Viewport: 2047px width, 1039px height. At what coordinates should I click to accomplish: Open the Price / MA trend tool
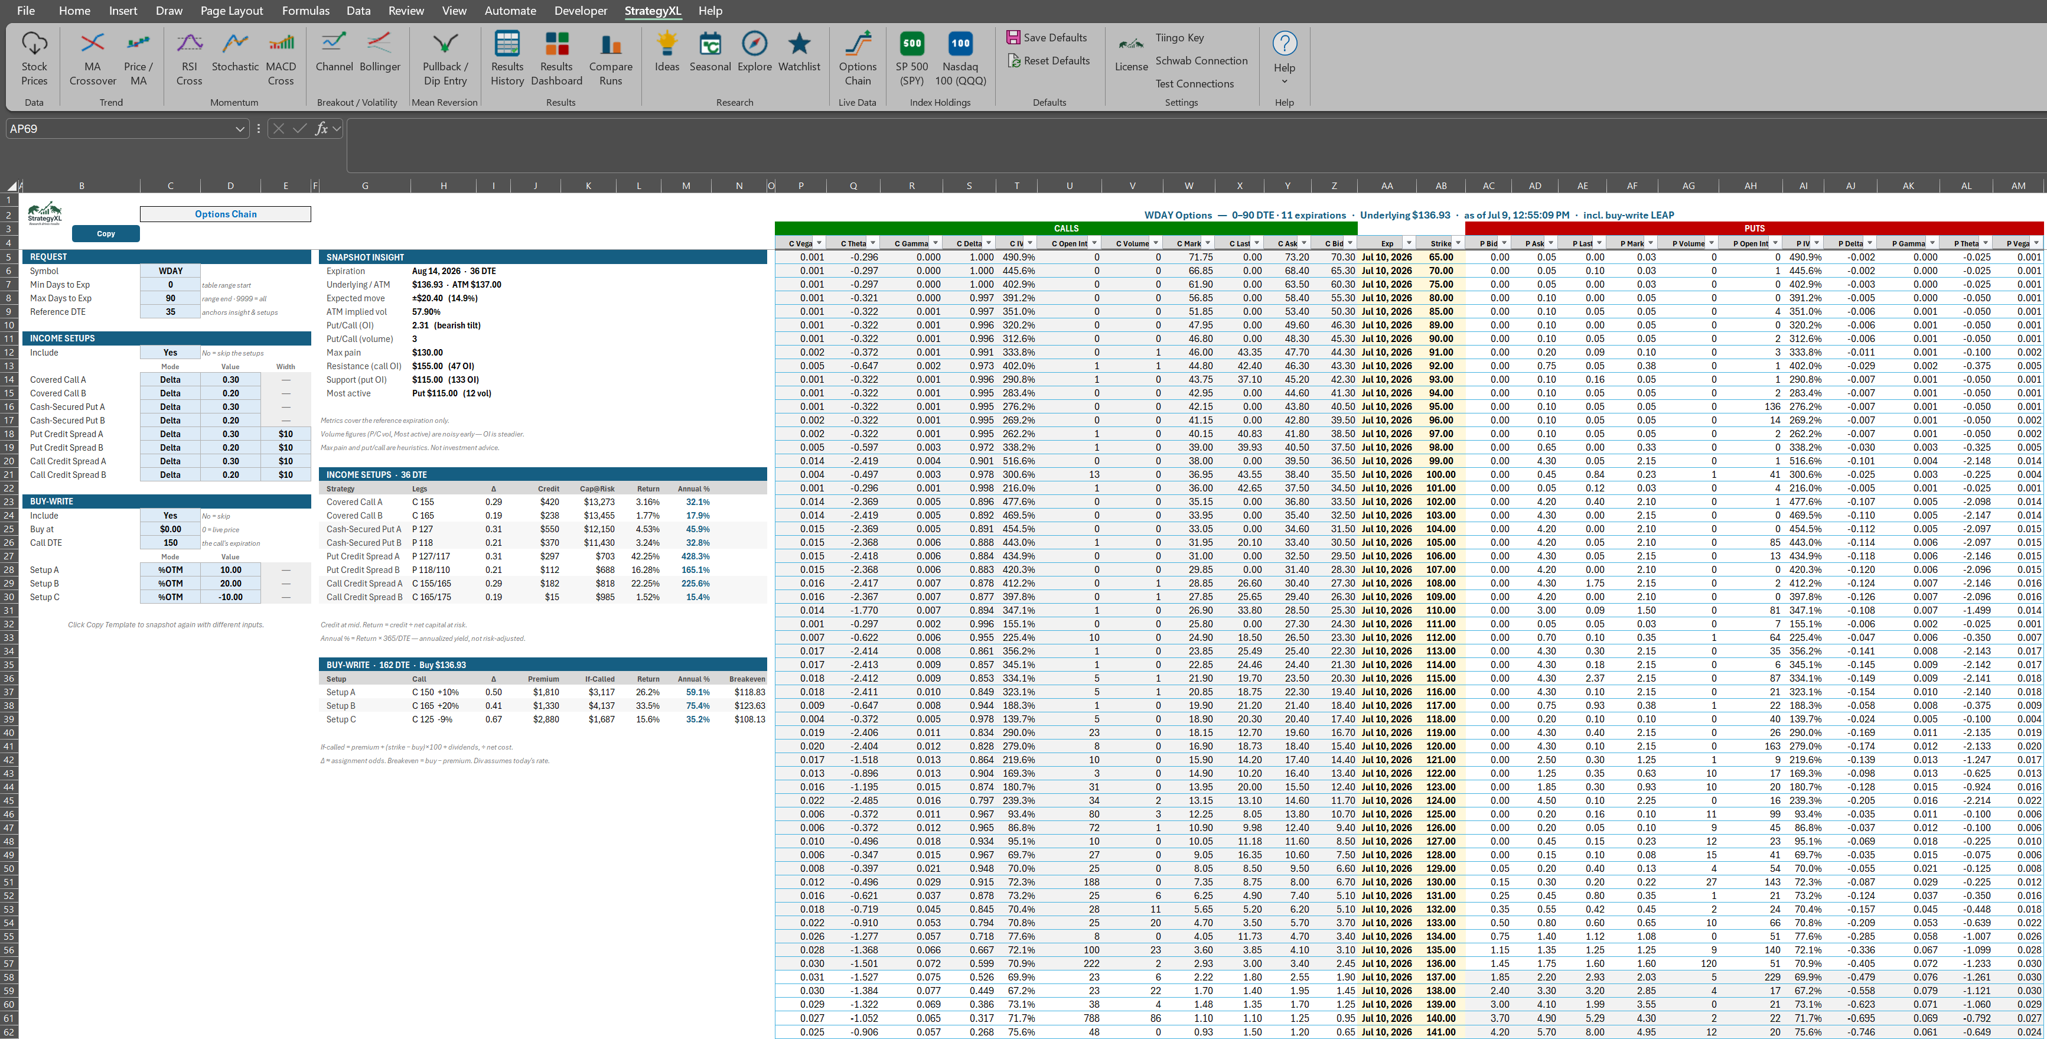[x=138, y=58]
